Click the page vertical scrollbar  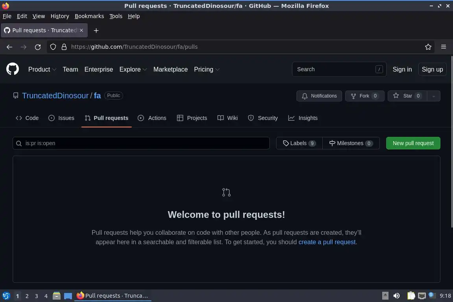tap(451, 142)
